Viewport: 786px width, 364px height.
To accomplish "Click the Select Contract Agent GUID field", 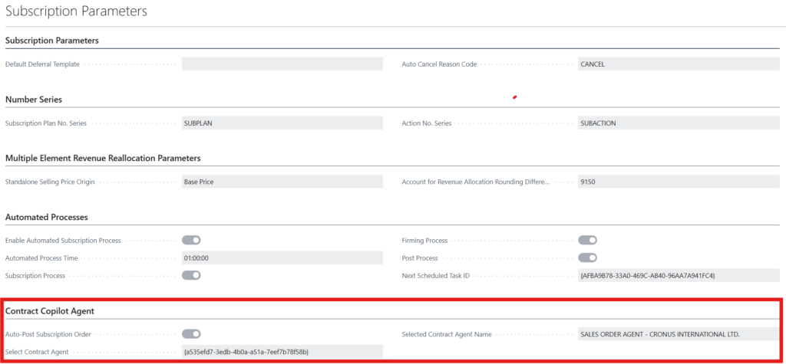I will click(x=282, y=351).
